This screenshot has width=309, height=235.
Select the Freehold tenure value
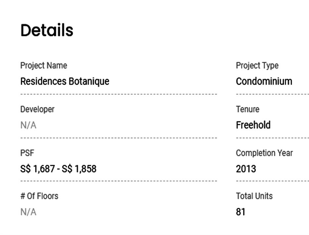coord(253,125)
